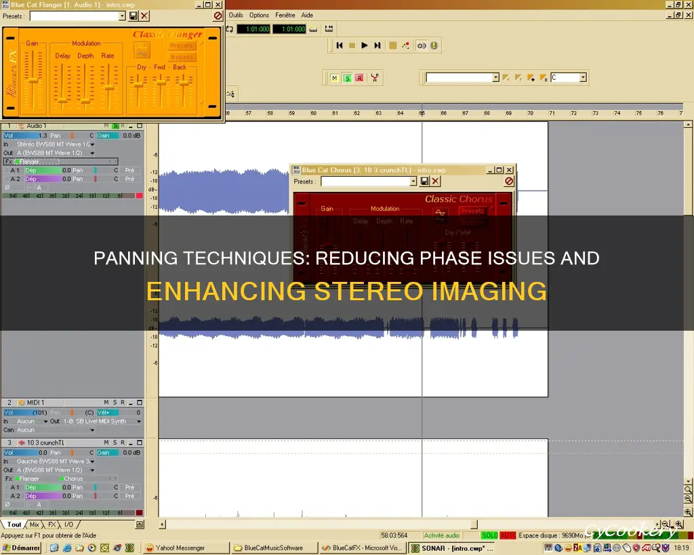Jump to the end of the project

coord(377,45)
